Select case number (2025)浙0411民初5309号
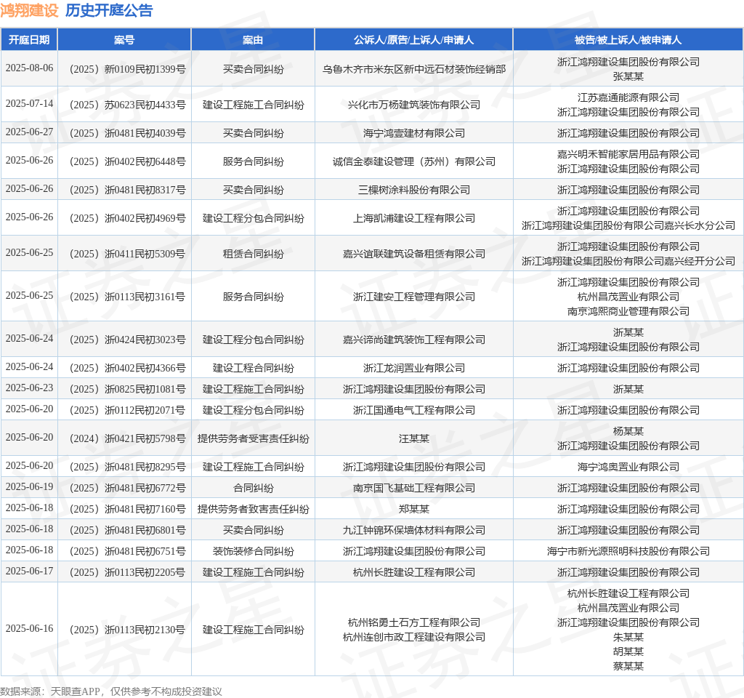Screen dimensions: 744x698 (127, 254)
